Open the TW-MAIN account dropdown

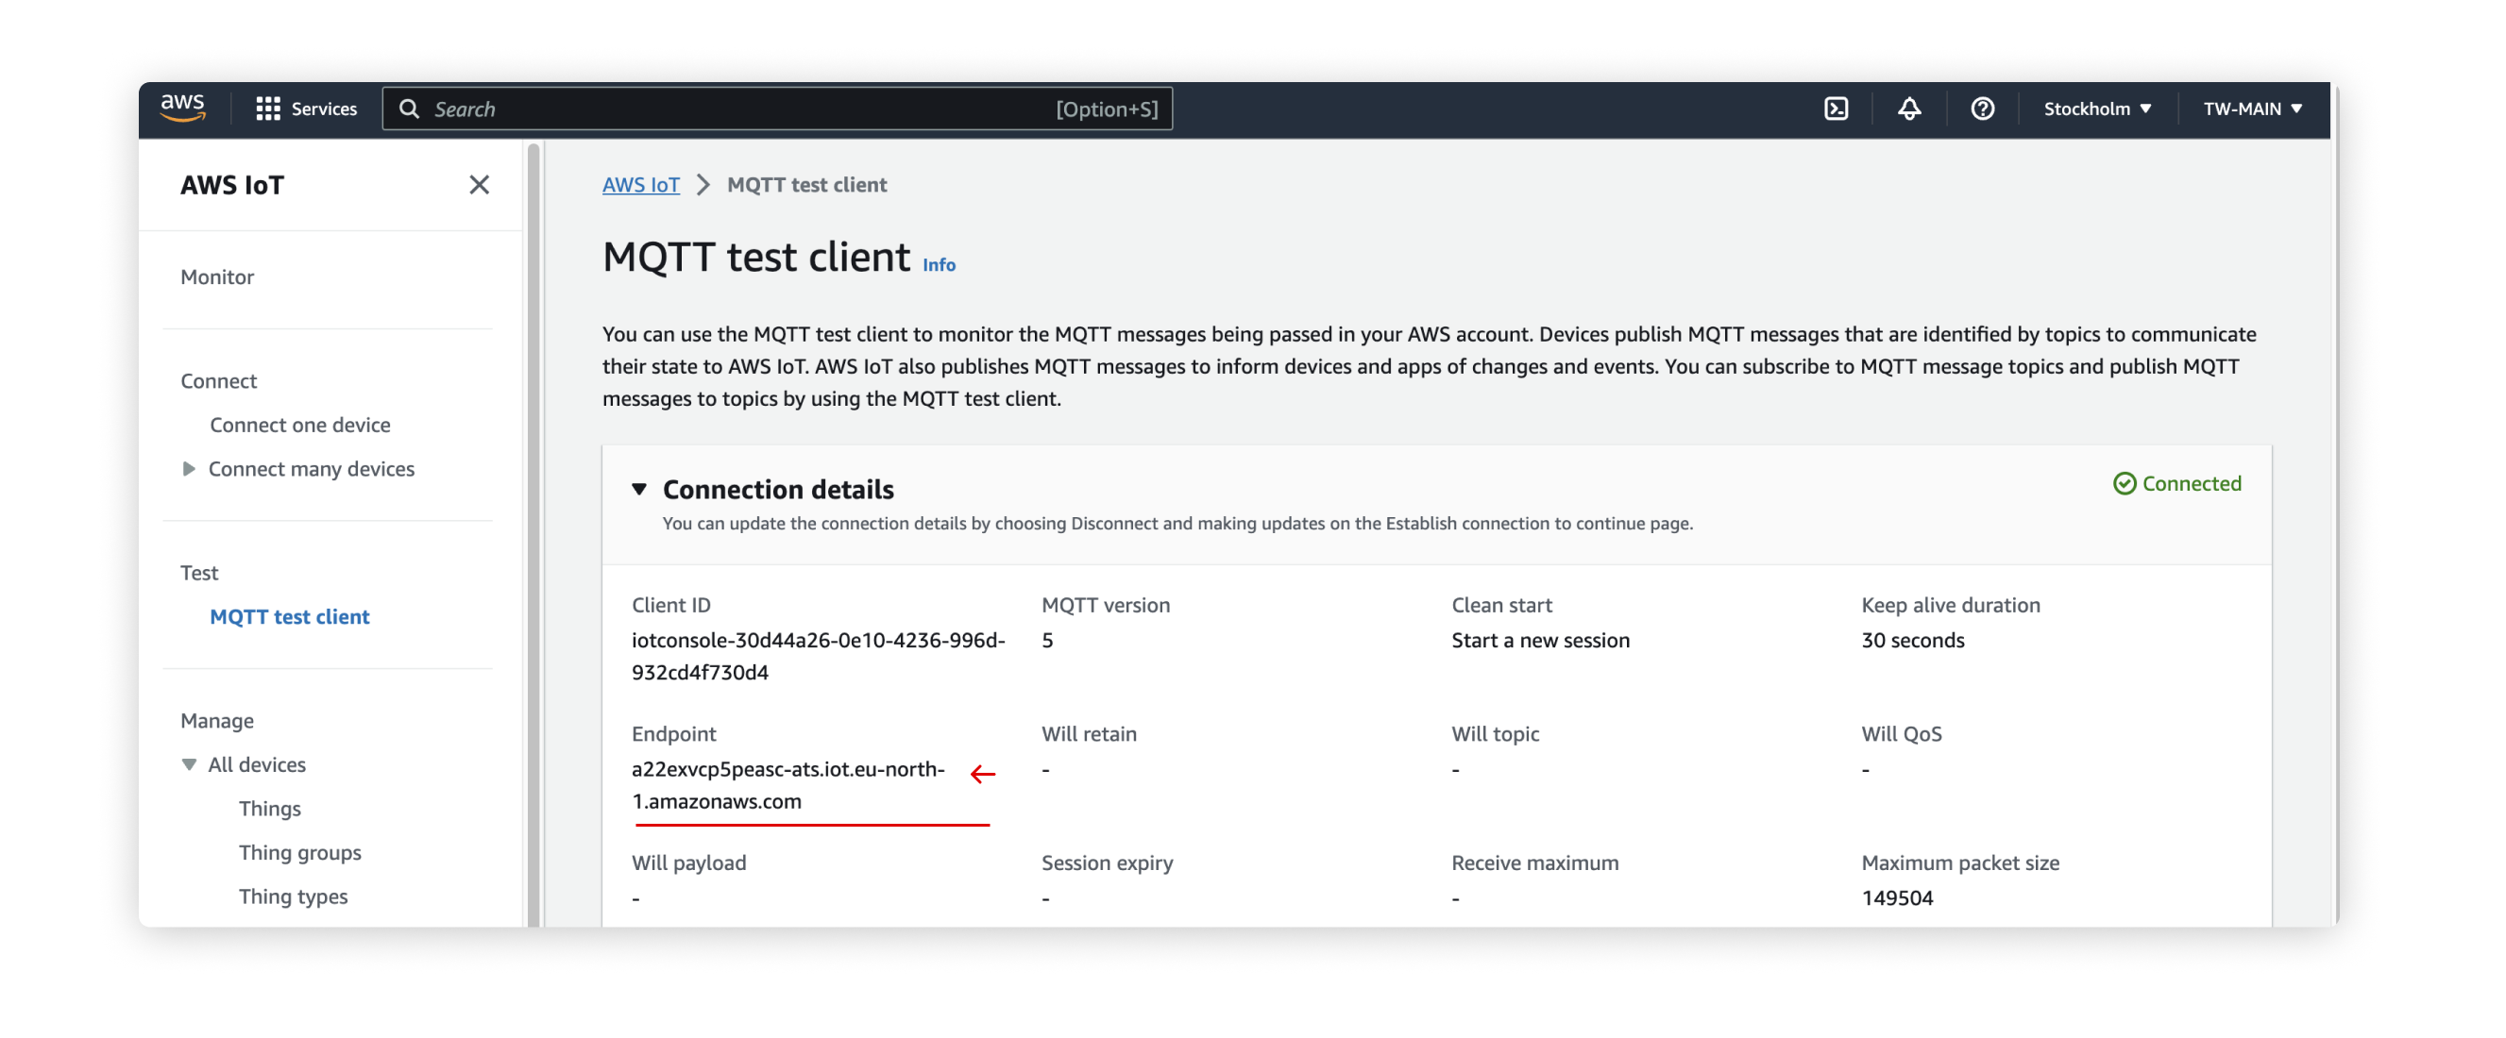[x=2252, y=109]
